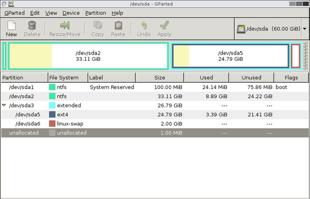The width and height of the screenshot is (310, 199).
Task: Click the 75.86 MiB unused value
Action: coord(260,87)
